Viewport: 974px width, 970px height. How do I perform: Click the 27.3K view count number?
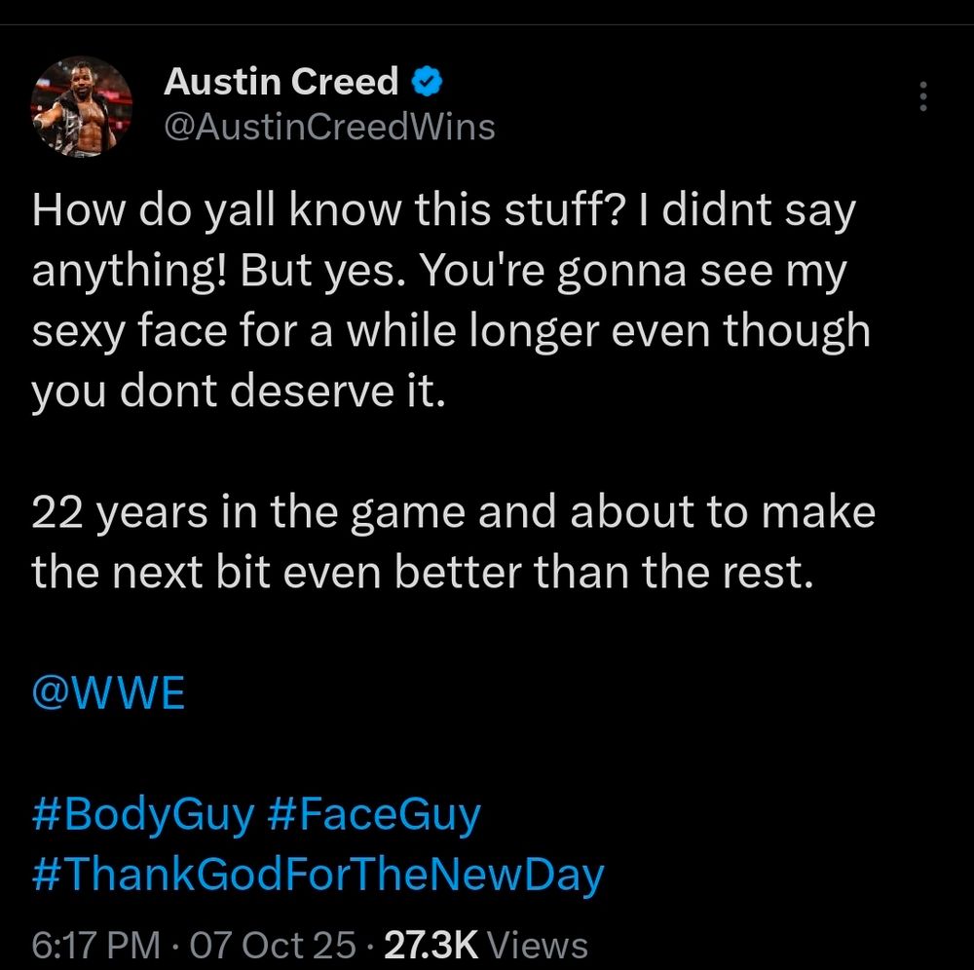pos(431,945)
